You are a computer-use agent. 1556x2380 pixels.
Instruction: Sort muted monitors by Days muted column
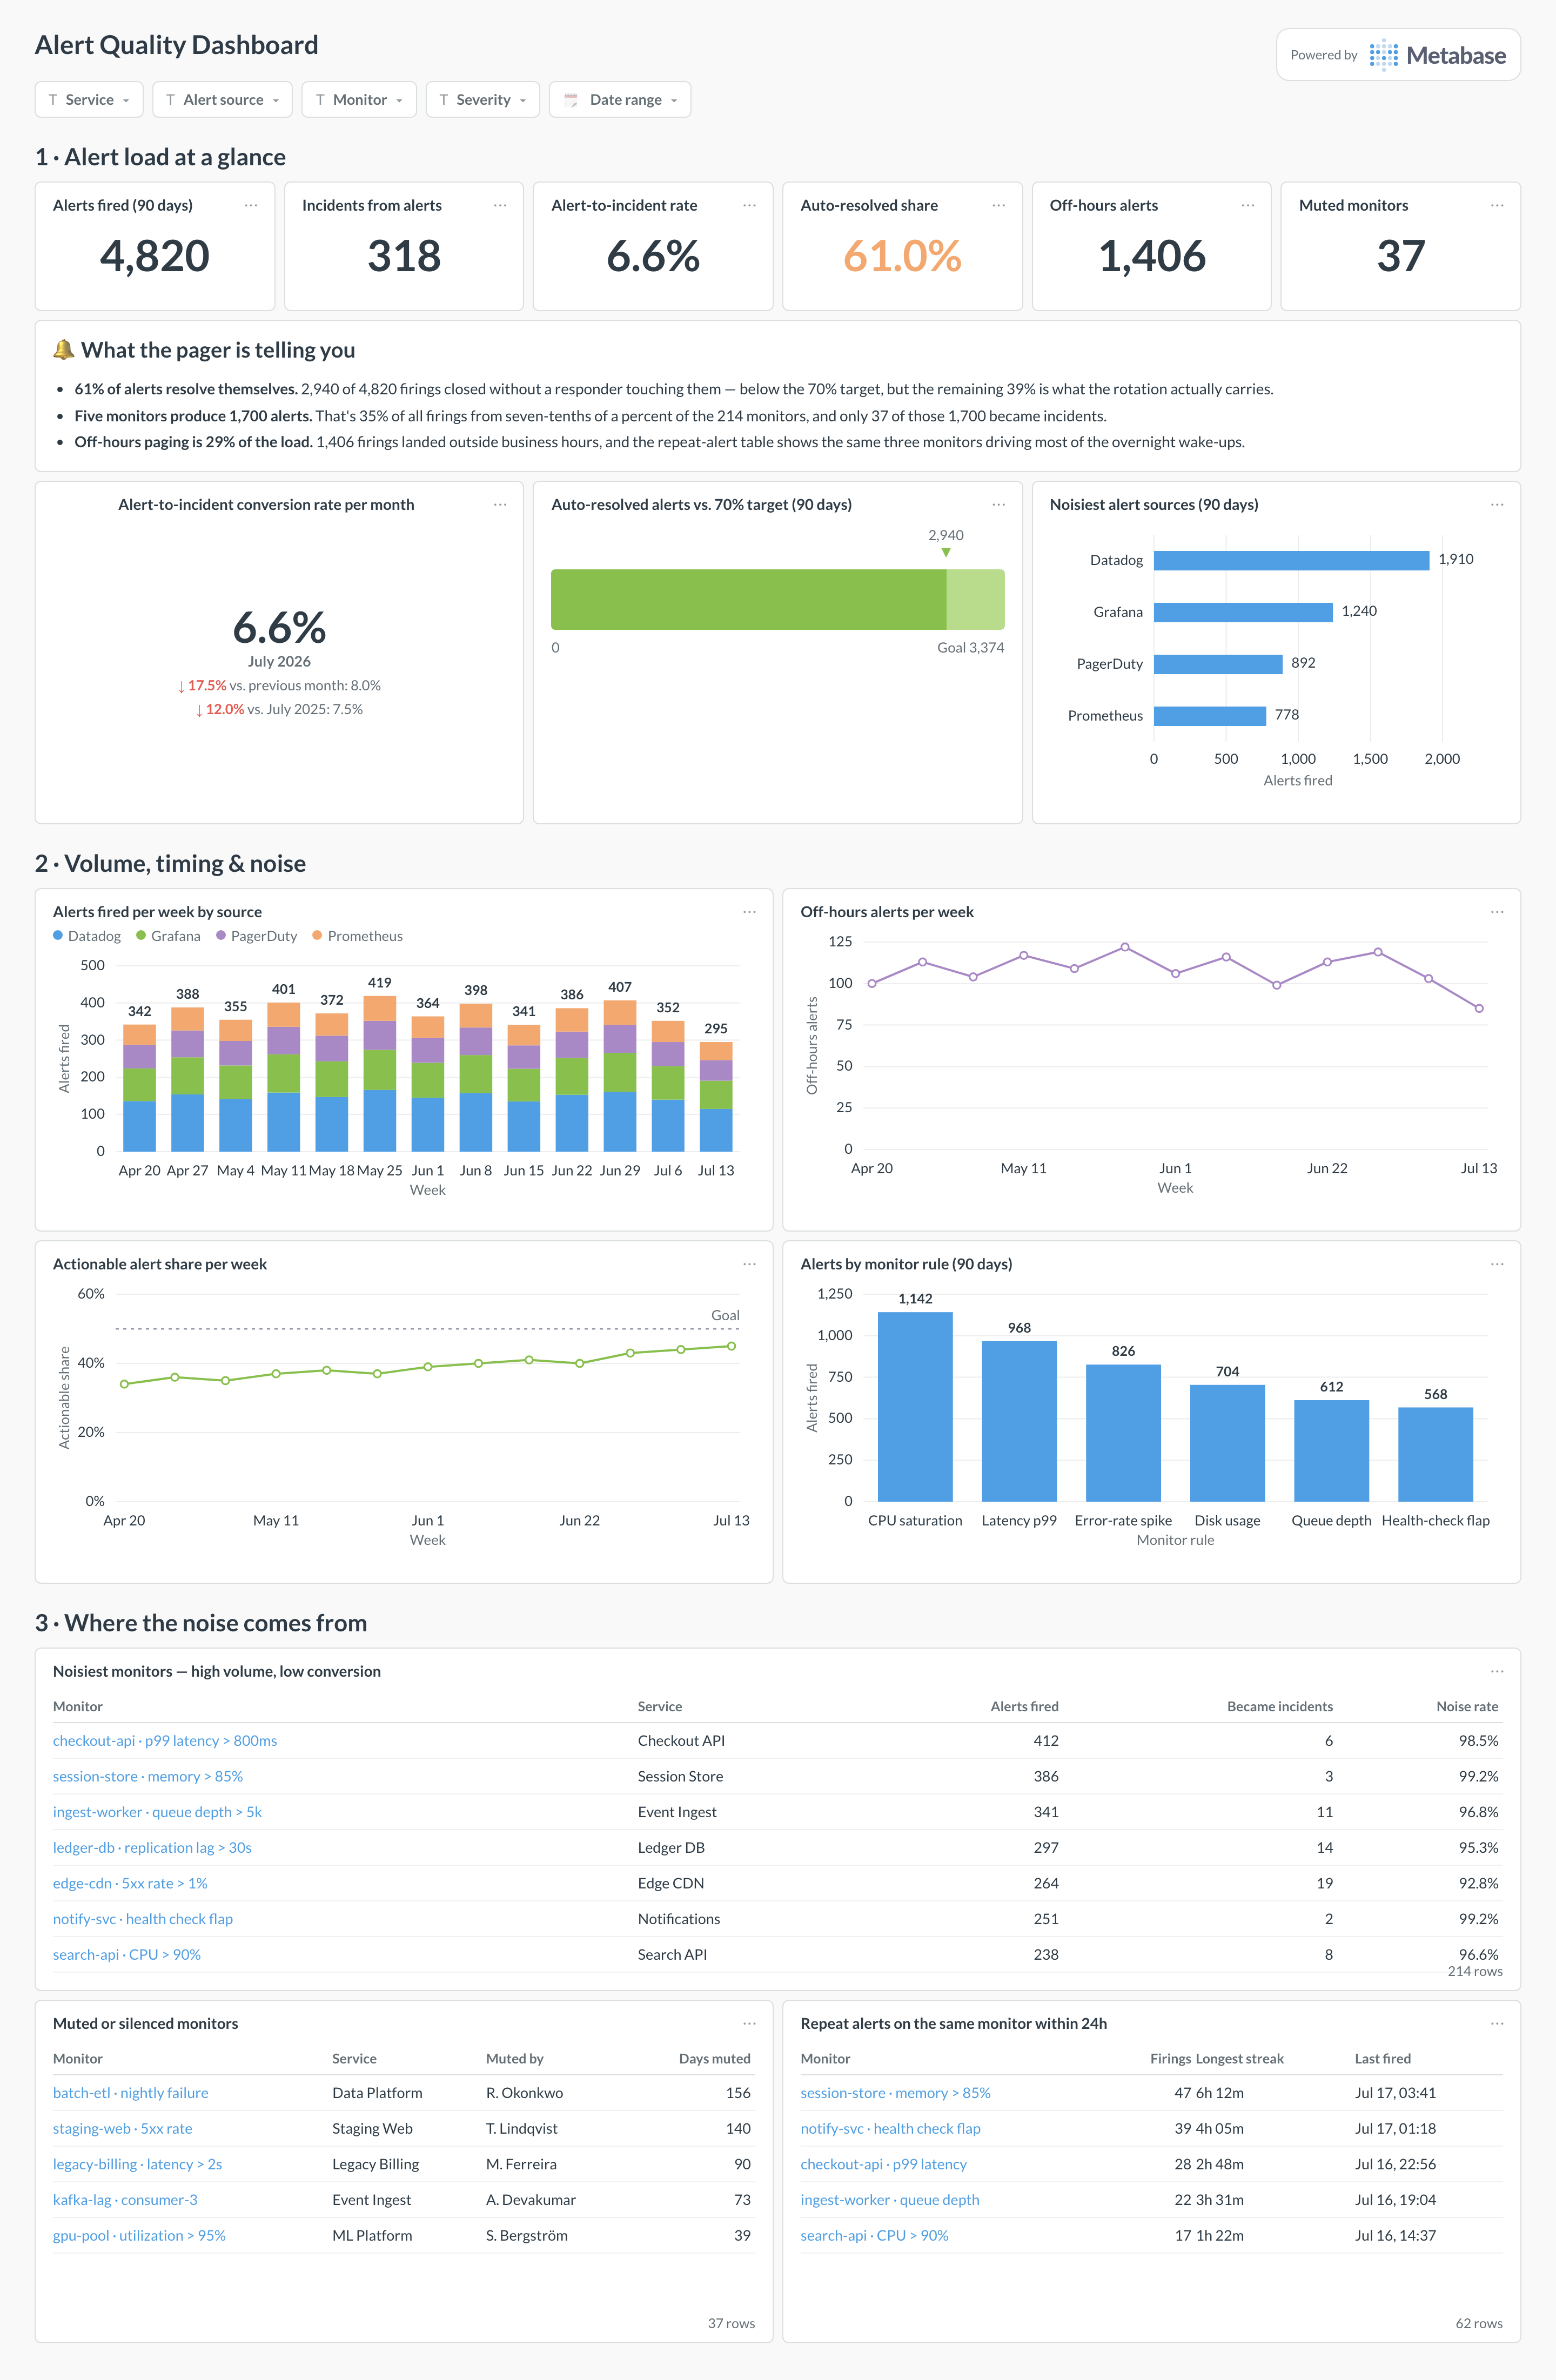pos(714,2059)
